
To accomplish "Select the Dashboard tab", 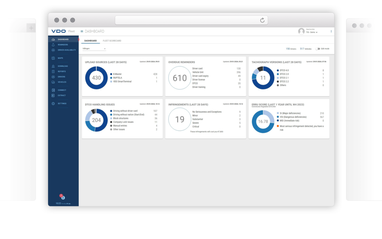I will (x=90, y=41).
